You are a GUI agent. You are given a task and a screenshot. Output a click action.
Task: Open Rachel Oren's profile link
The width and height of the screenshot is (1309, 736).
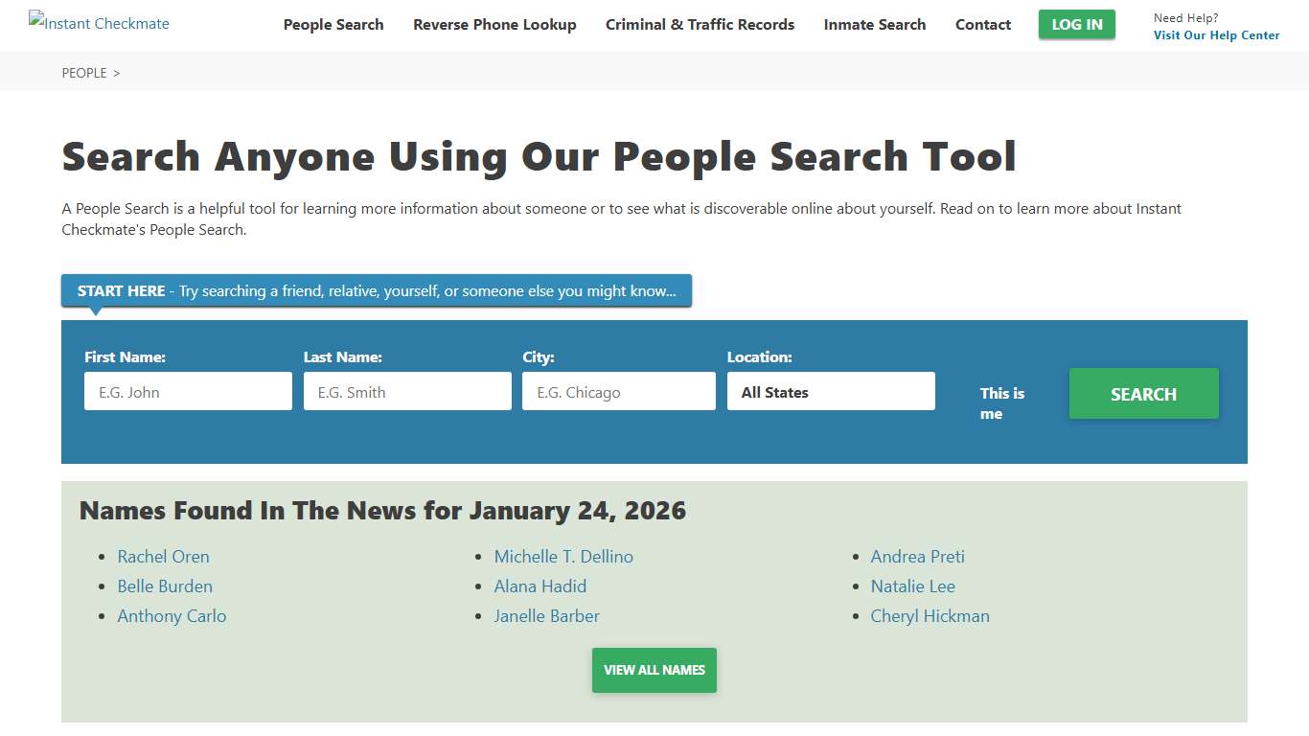(163, 556)
